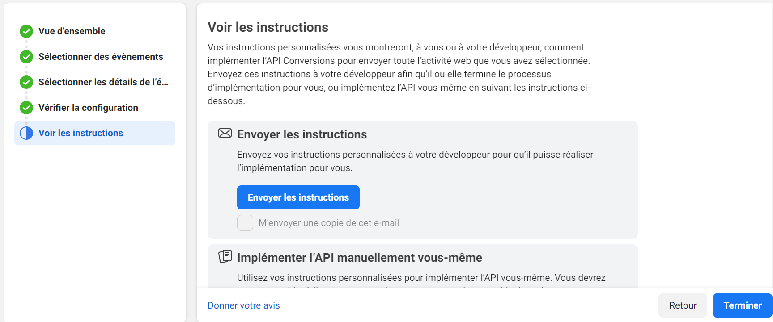
Task: Select the Voir les instructions step
Action: [95, 133]
